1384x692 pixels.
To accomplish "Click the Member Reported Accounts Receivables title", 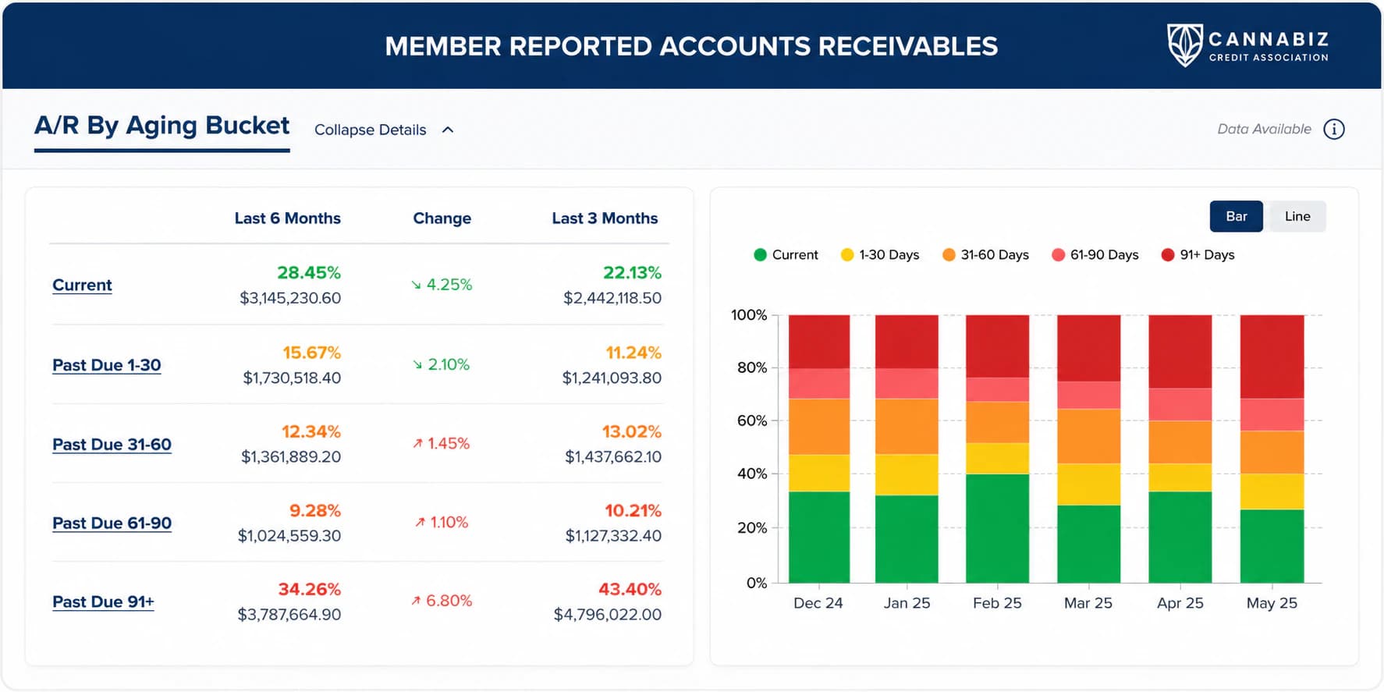I will point(691,46).
